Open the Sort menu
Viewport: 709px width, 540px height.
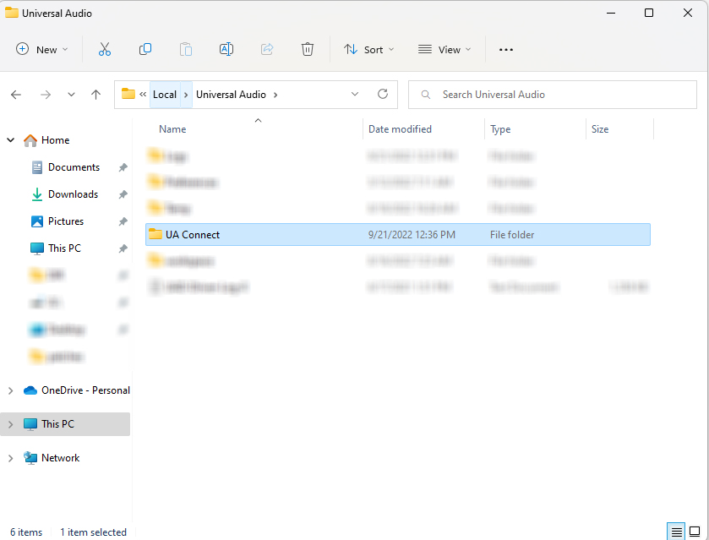point(368,50)
